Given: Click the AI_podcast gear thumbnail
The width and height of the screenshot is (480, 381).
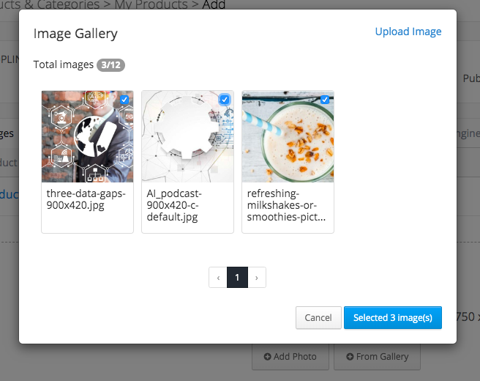Looking at the screenshot, I should (187, 136).
